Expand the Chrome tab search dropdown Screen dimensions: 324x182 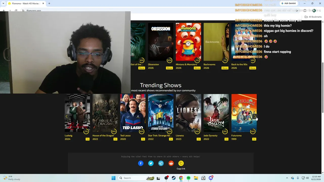point(3,4)
